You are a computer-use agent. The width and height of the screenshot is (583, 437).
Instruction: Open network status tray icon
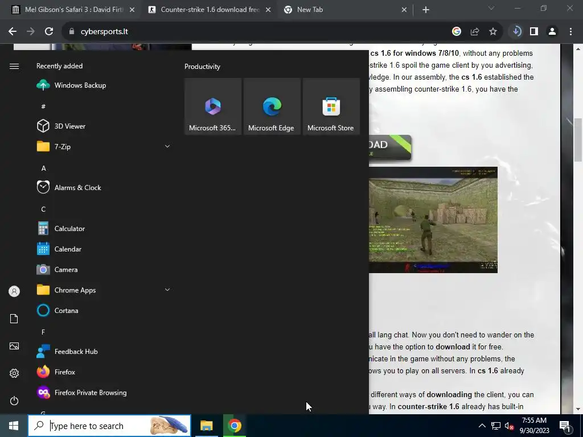coord(496,426)
